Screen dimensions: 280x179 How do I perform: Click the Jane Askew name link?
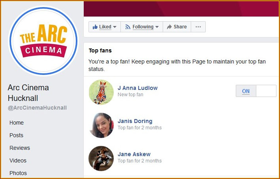coord(134,154)
